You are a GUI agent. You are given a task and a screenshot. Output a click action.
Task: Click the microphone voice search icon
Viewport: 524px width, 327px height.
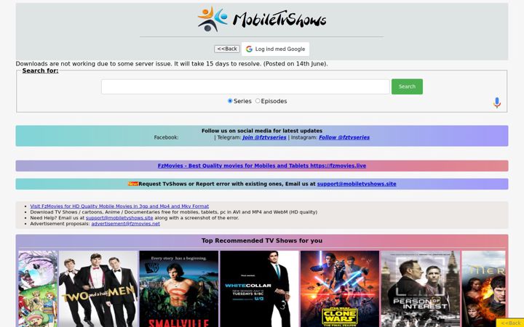tap(497, 102)
